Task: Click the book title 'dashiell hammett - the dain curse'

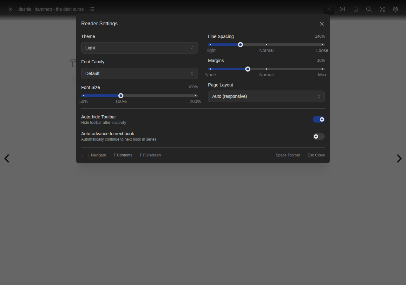Action: [x=51, y=9]
